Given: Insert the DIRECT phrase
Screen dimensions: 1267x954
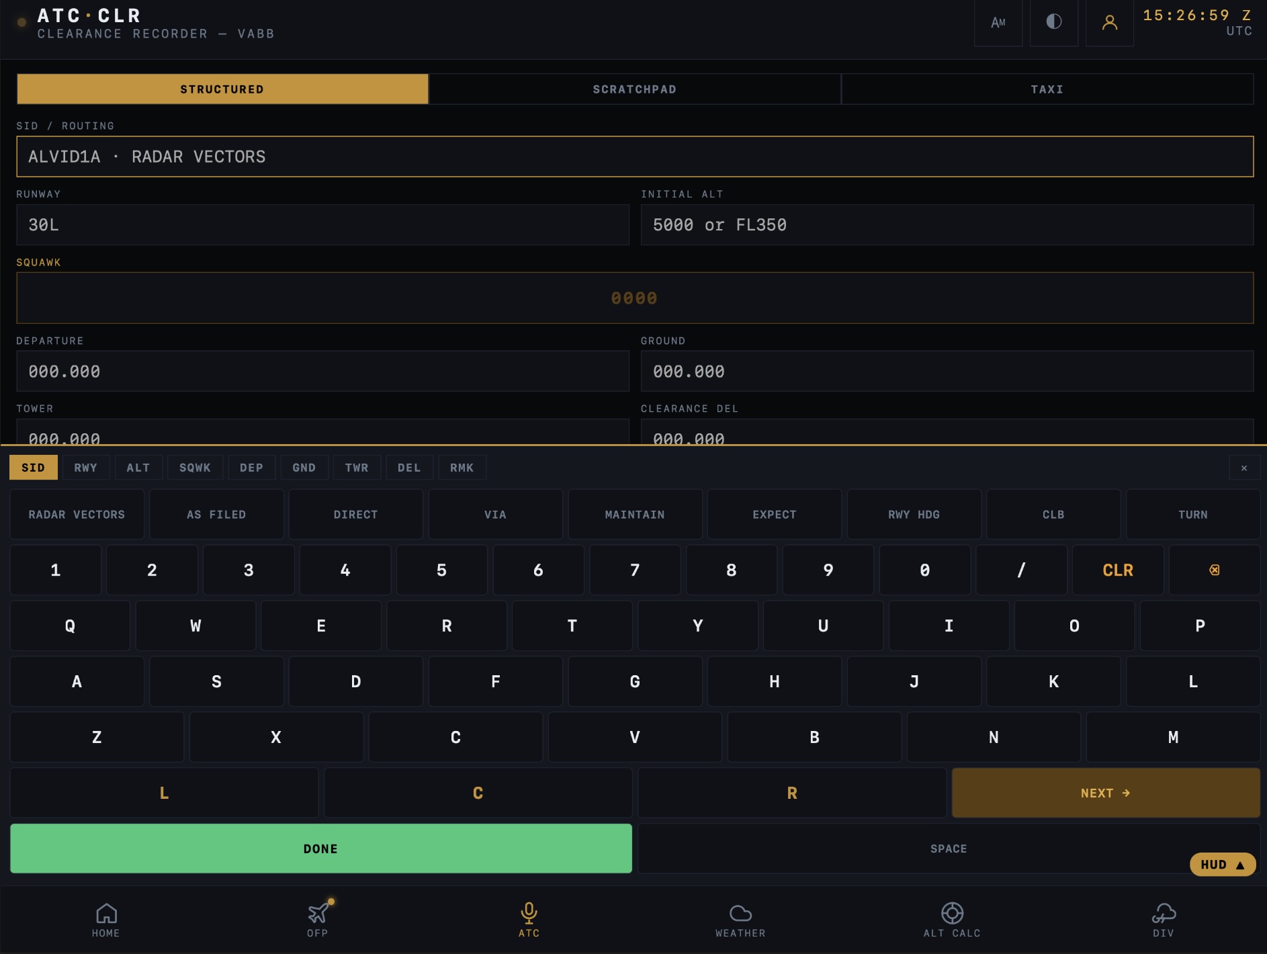Looking at the screenshot, I should click(356, 515).
